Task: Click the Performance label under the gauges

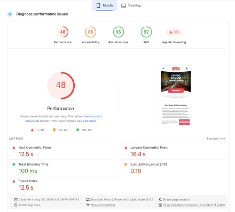Action: click(62, 42)
